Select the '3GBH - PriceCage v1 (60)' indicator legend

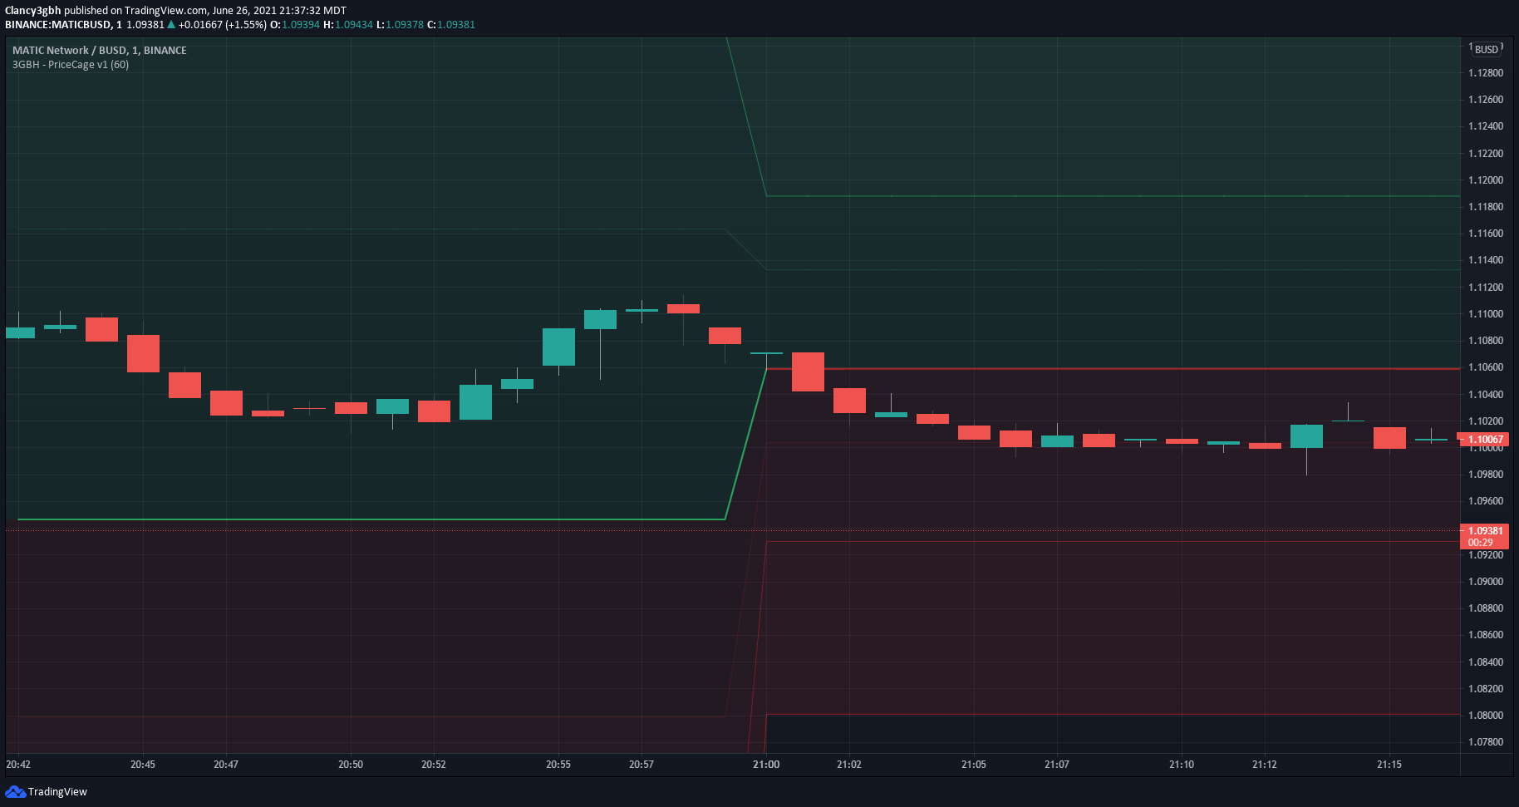(71, 65)
